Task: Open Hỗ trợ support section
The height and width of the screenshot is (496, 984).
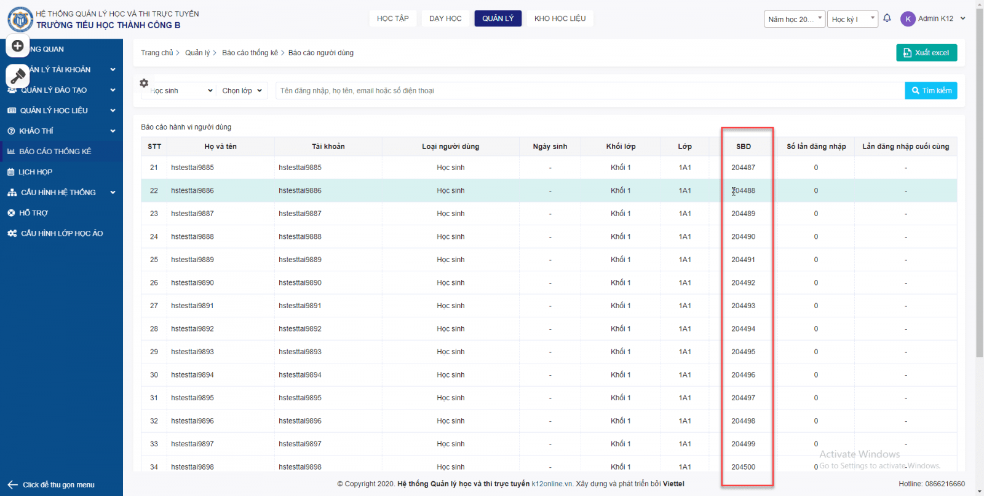Action: click(33, 213)
